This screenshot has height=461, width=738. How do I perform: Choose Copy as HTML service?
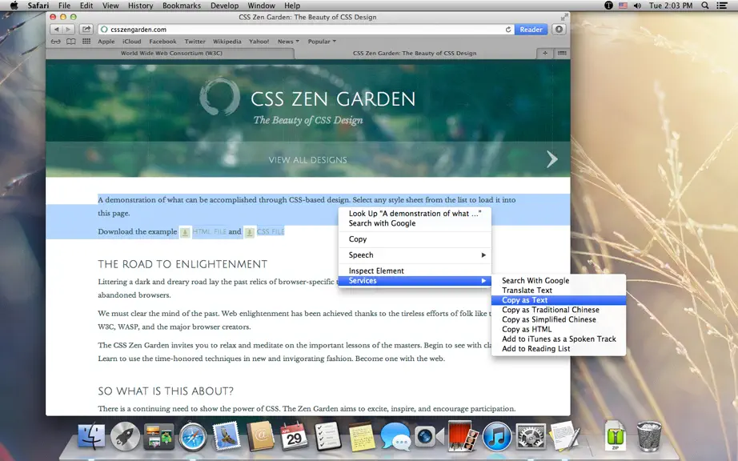[x=559, y=329]
